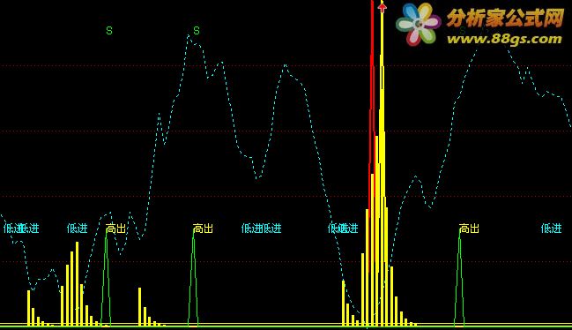Viewport: 572px width, 330px height.
Task: Open the www.88gs.com watermark link
Action: click(x=504, y=39)
